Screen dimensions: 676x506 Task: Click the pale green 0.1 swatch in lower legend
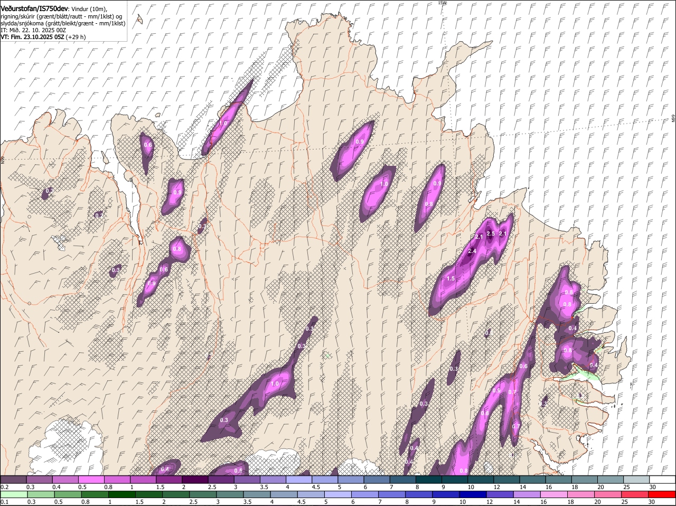14,495
